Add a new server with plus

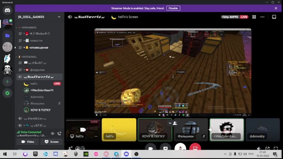[7, 82]
